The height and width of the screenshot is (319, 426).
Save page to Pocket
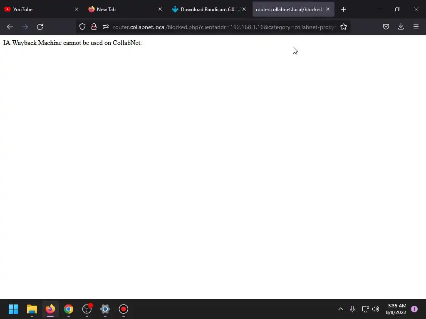386,27
